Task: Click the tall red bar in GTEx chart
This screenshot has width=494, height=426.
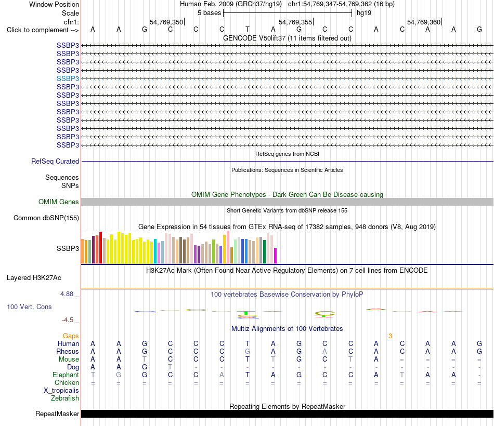Action: (x=100, y=247)
